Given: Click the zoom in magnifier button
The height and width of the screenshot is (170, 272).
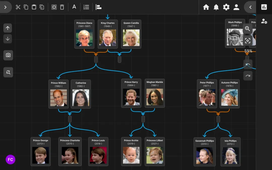Looking at the screenshot, I should [x=248, y=29].
